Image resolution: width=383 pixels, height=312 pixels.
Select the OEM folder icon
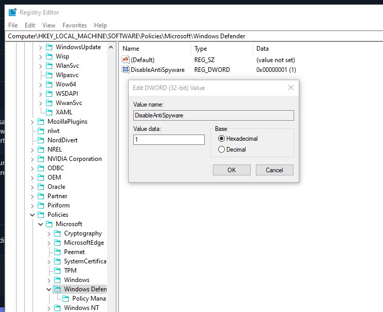pyautogui.click(x=41, y=177)
